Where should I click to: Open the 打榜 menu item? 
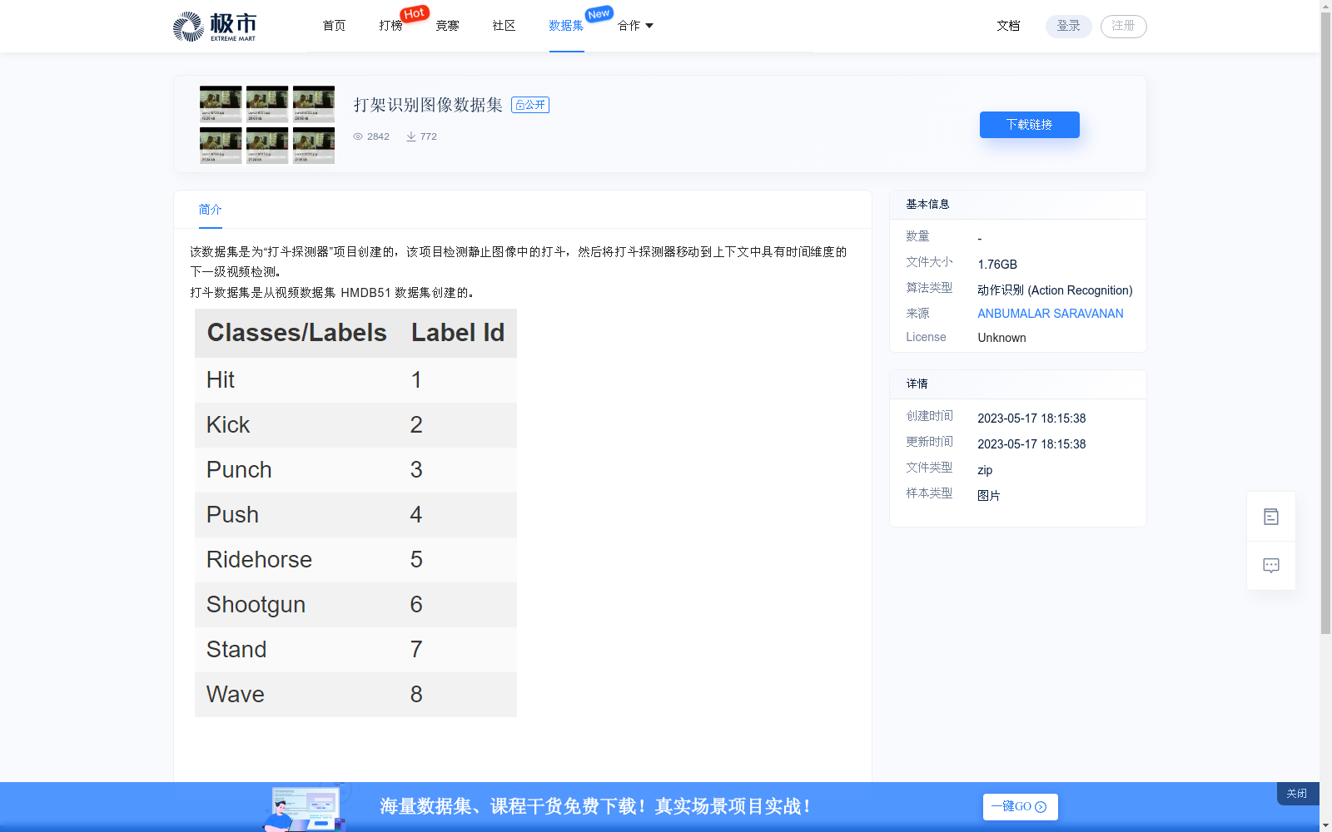pyautogui.click(x=390, y=26)
